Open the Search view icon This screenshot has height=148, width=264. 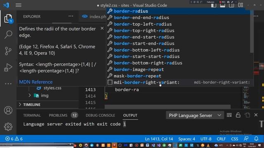click(8, 35)
